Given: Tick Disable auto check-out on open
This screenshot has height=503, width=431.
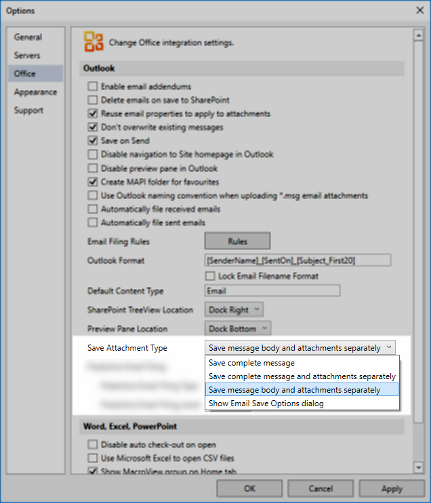Looking at the screenshot, I should [x=93, y=445].
